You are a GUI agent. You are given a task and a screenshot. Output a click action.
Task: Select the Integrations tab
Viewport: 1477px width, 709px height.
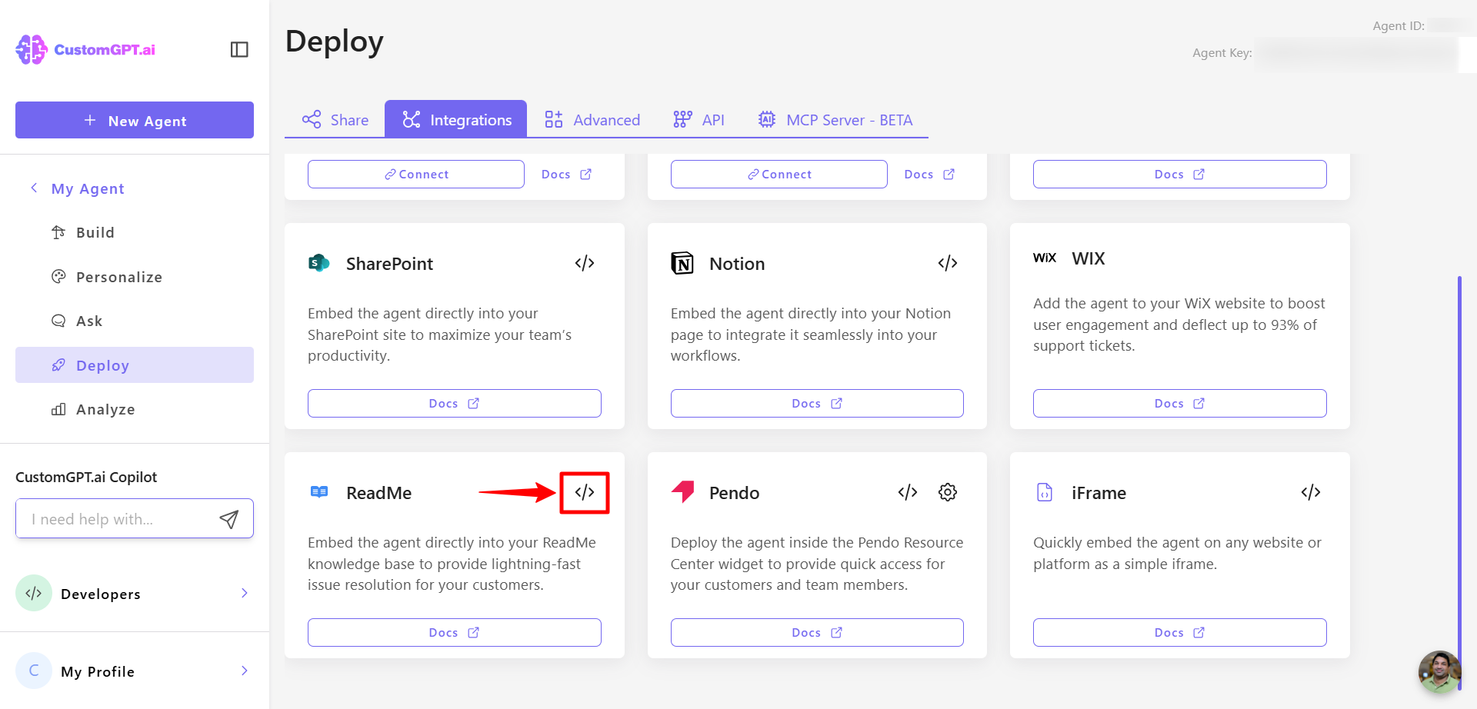456,119
